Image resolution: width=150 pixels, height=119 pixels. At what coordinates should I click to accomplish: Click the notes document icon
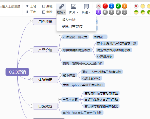[x=86, y=7]
